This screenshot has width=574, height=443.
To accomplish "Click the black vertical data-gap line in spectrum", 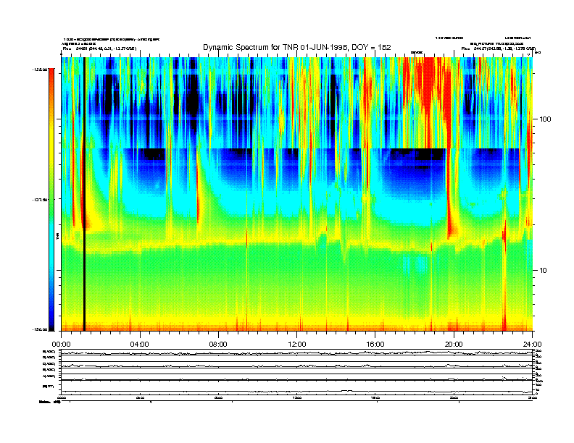I will click(85, 194).
